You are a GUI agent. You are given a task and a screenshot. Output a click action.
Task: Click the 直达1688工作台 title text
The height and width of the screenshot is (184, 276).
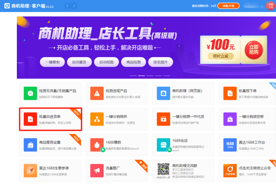[x=252, y=142]
